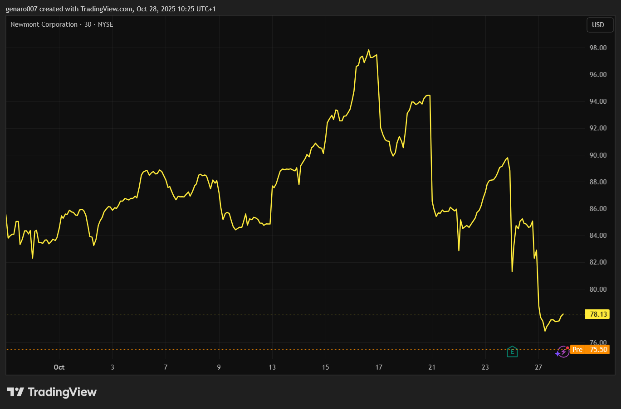Viewport: 621px width, 409px height.
Task: Click the Oct date axis label
Action: click(x=59, y=367)
